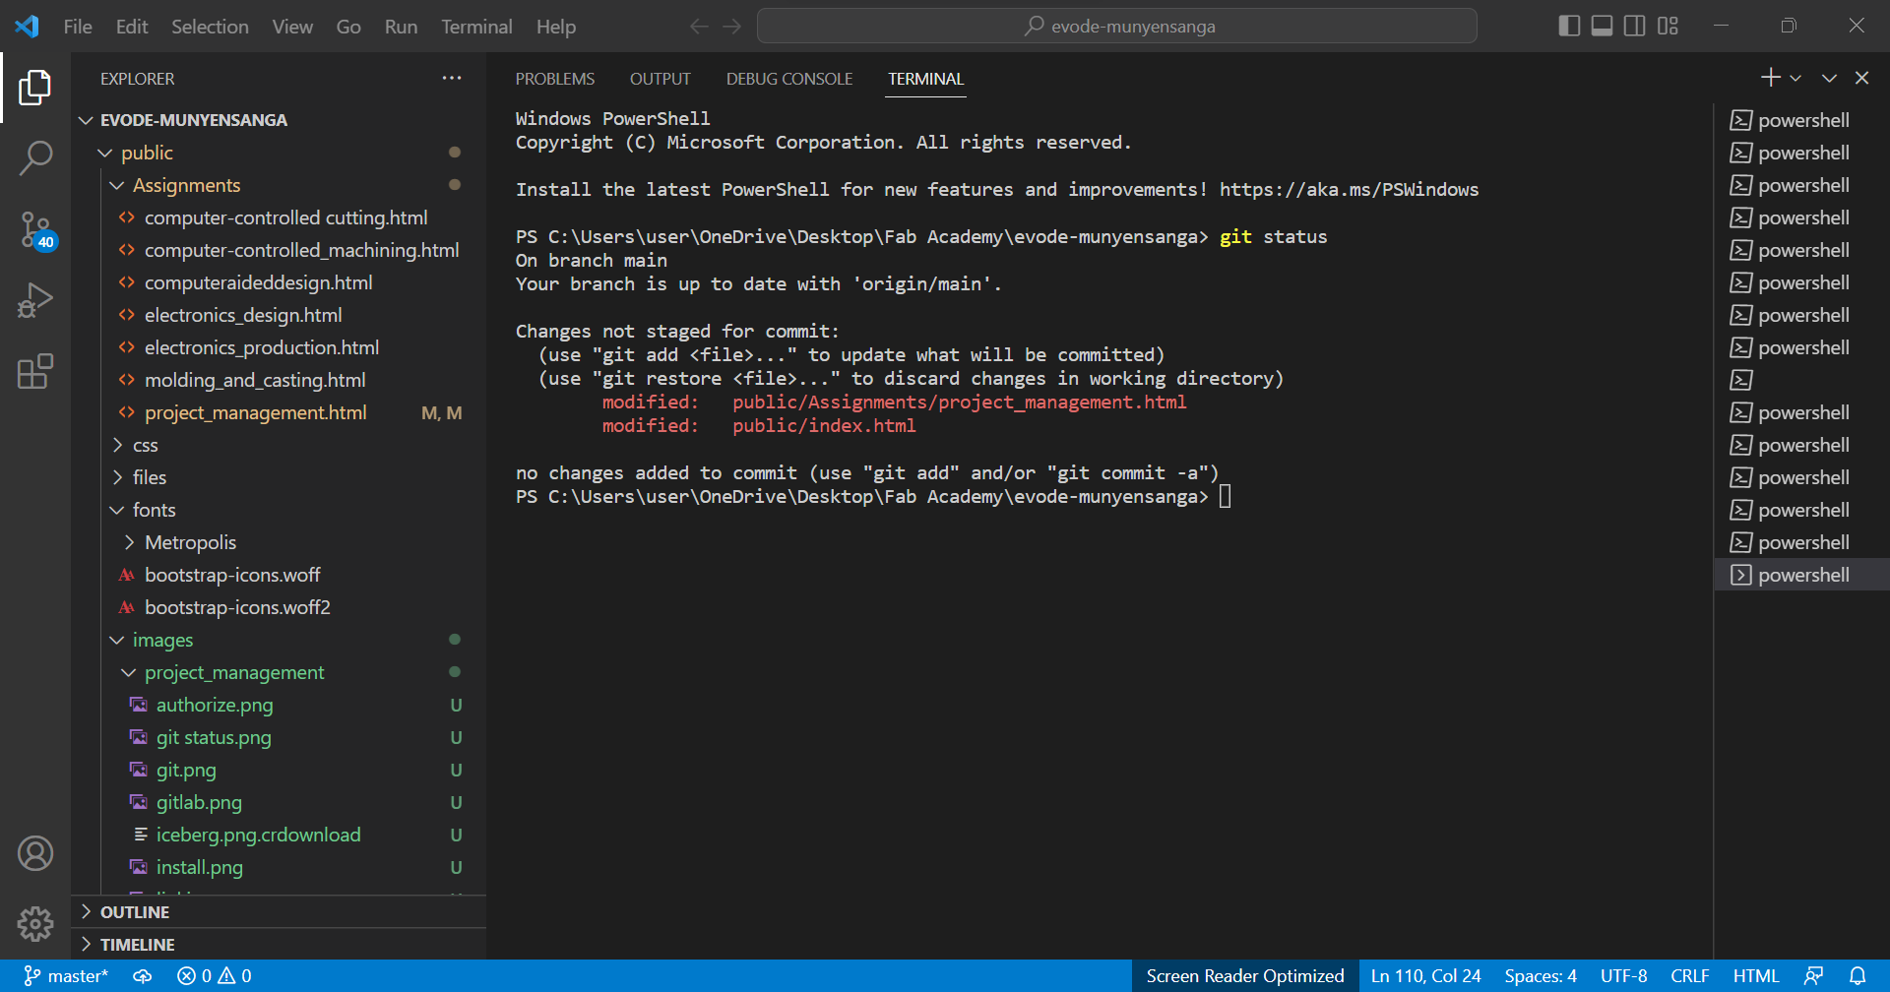Collapse the Assignments folder

pyautogui.click(x=279, y=185)
